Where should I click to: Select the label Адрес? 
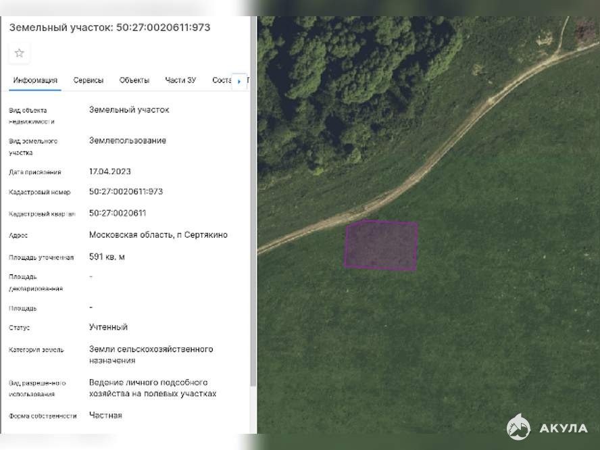point(18,236)
